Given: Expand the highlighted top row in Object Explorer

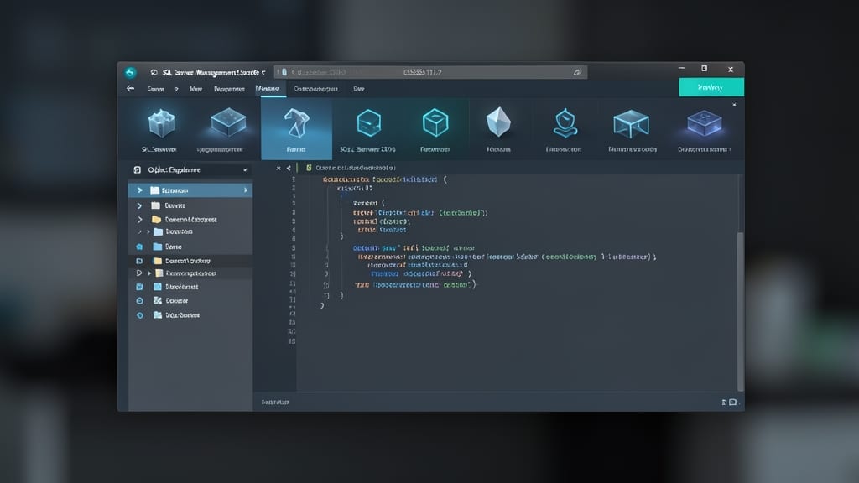Looking at the screenshot, I should click(140, 190).
